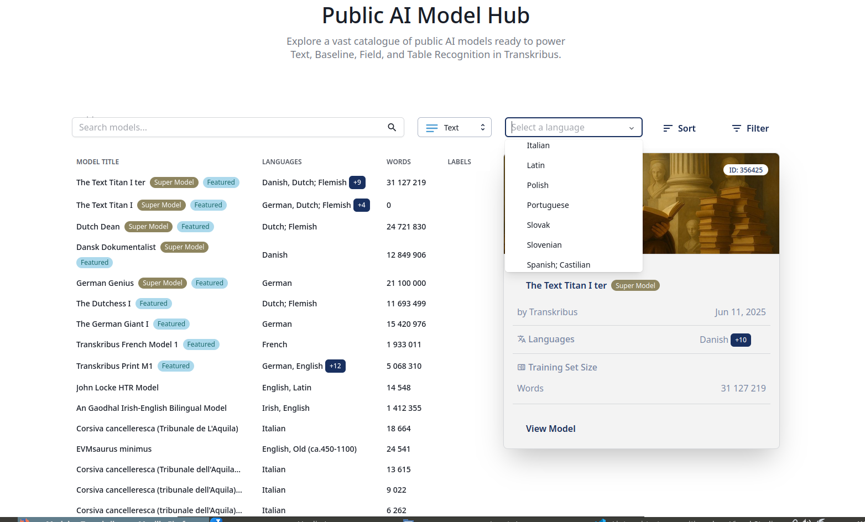Click the Languages translate icon on the model card
The height and width of the screenshot is (522, 865).
coord(522,339)
